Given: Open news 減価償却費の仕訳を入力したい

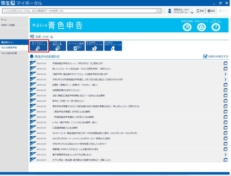Looking at the screenshot, I should click(66, 90).
